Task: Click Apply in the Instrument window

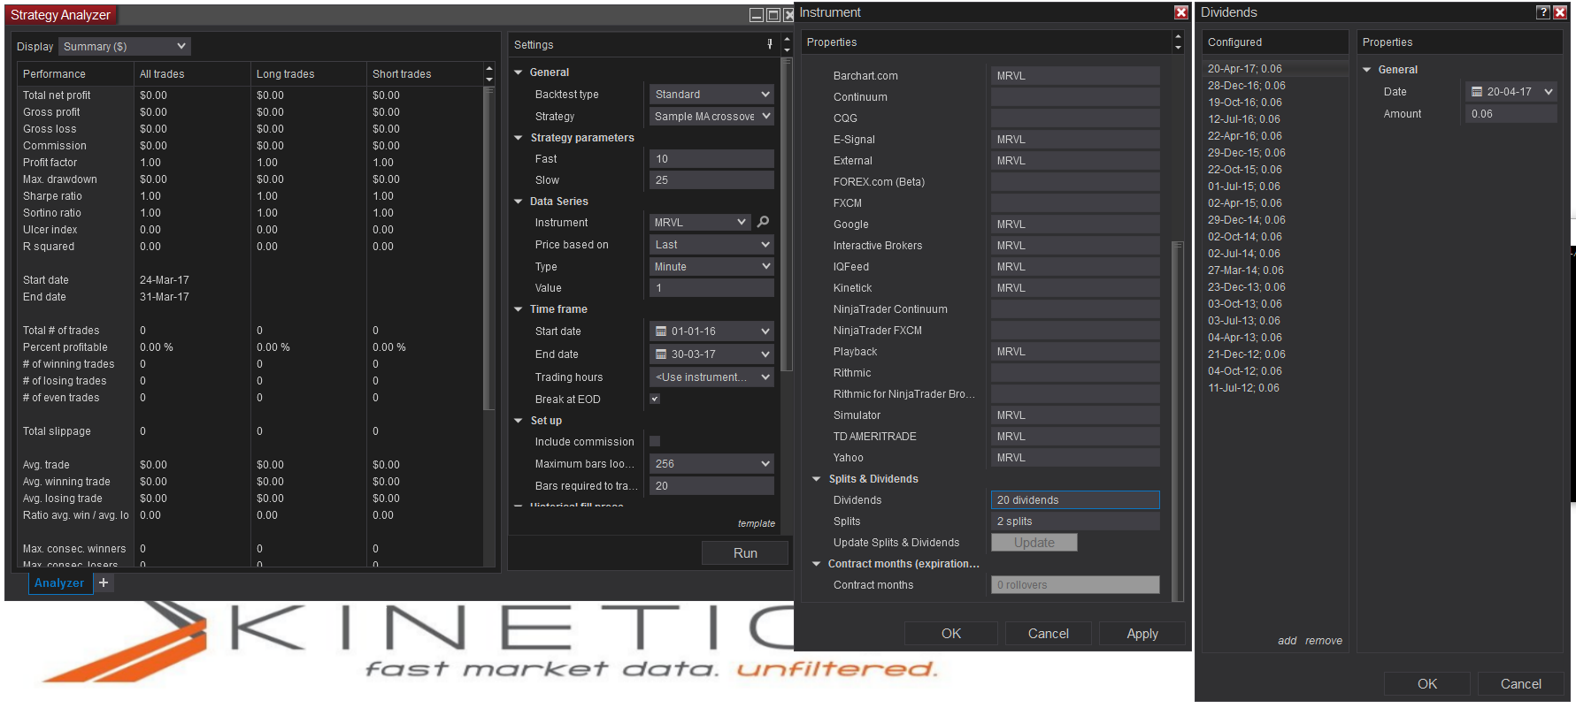Action: [x=1142, y=634]
